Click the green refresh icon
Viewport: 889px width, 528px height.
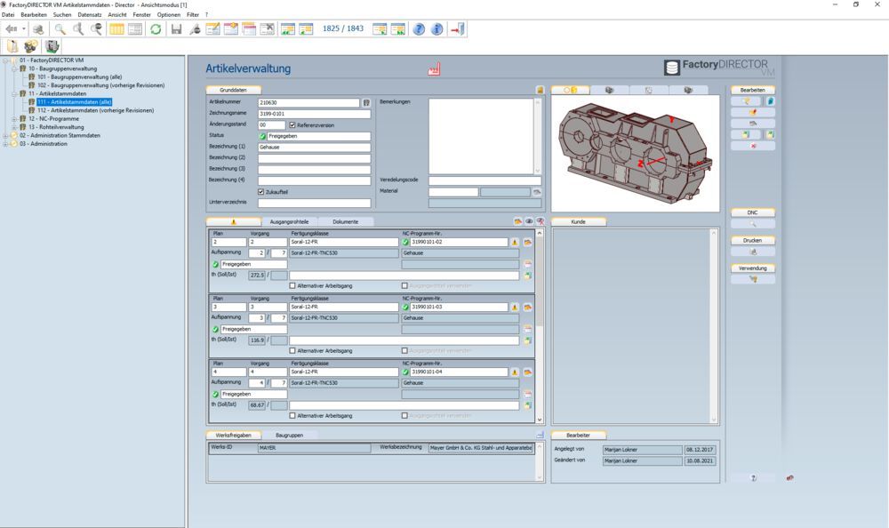156,29
